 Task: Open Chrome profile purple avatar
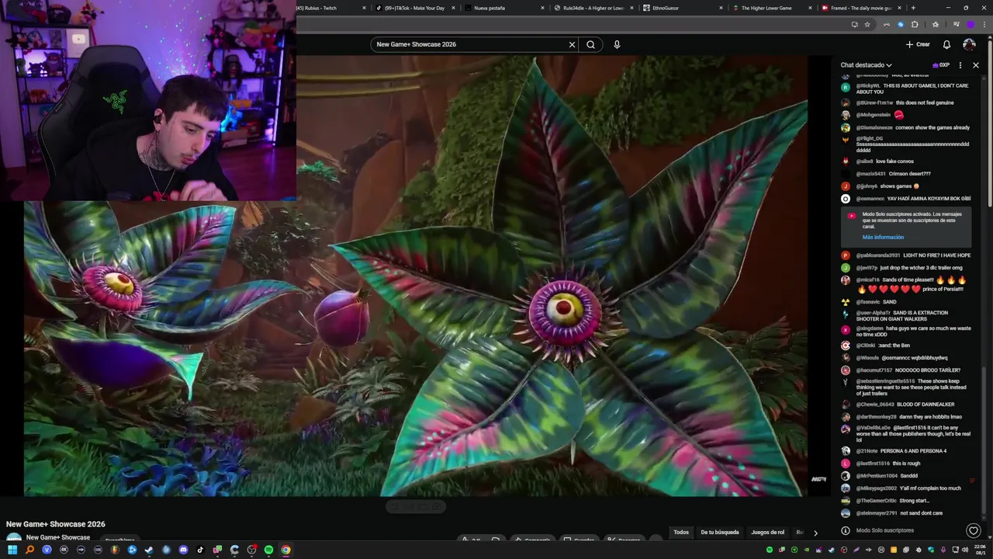click(x=970, y=24)
